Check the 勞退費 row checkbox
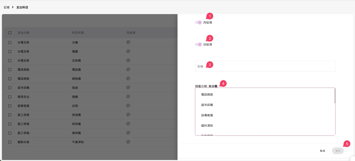This screenshot has height=161, width=355. tap(10, 115)
